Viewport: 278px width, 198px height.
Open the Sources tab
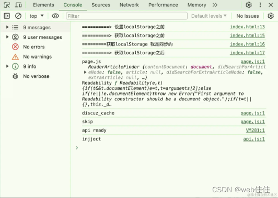tap(101, 5)
